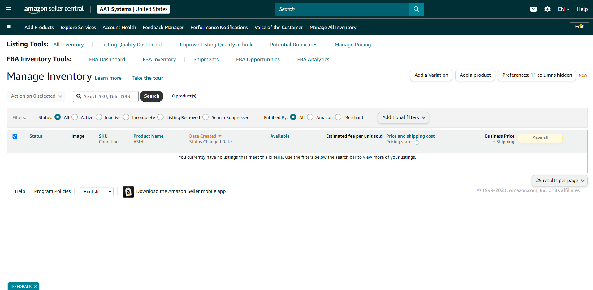Image resolution: width=593 pixels, height=290 pixels.
Task: Click the Edit navigation button
Action: pyautogui.click(x=579, y=27)
